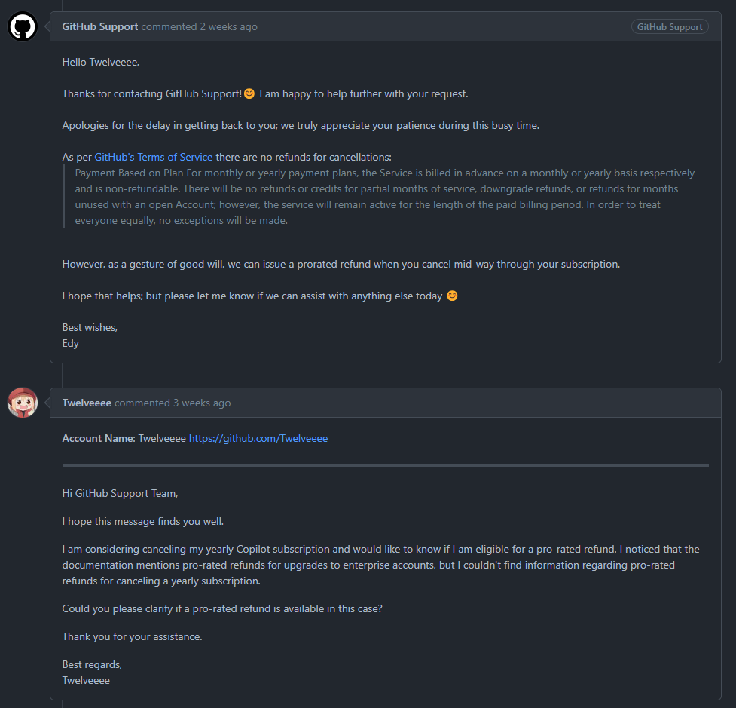Click the smiley emoji after "anything else today"
Image resolution: width=736 pixels, height=708 pixels.
click(x=452, y=296)
